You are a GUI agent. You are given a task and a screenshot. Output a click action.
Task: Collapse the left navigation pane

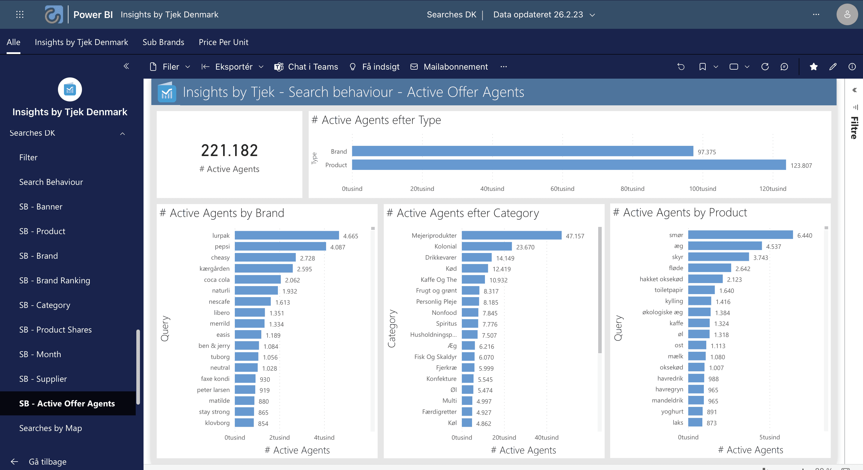126,66
